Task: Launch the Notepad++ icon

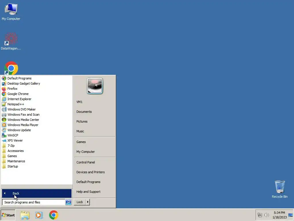Action: coord(4,104)
